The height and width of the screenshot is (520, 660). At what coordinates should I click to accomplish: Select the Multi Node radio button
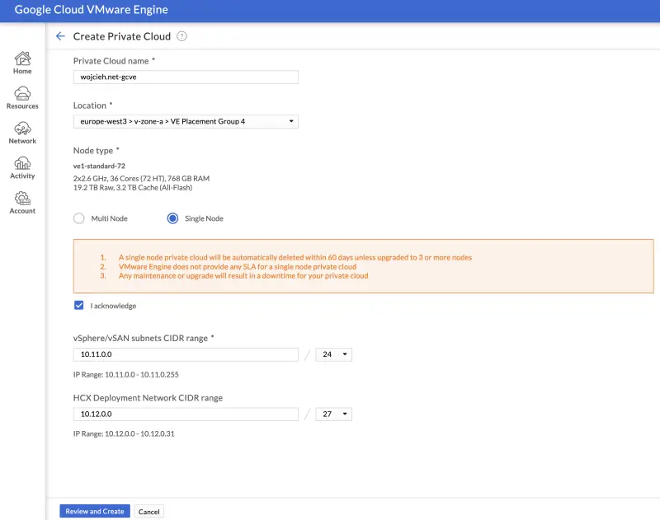pos(78,218)
